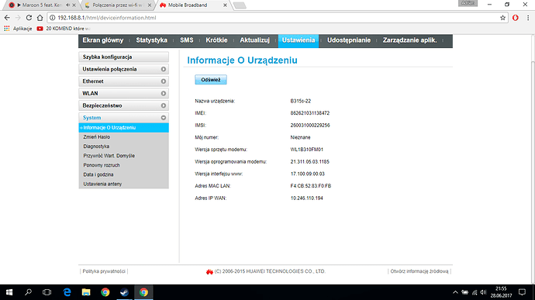535x300 pixels.
Task: Open Steam from the taskbar
Action: coord(124,292)
